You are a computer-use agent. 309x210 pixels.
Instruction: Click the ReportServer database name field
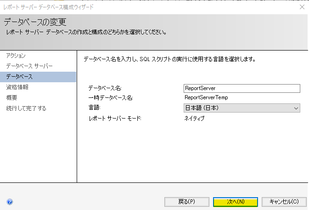(241, 88)
